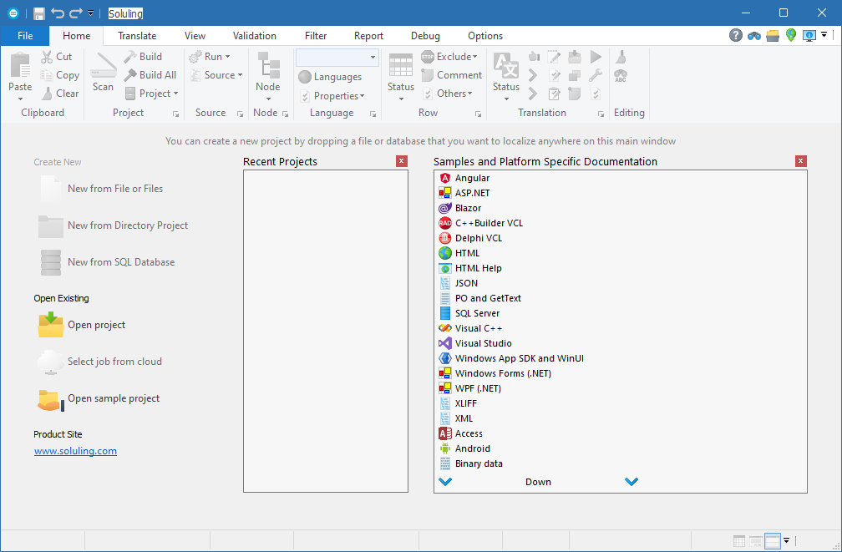Switch to the Translate ribbon tab

tap(137, 36)
